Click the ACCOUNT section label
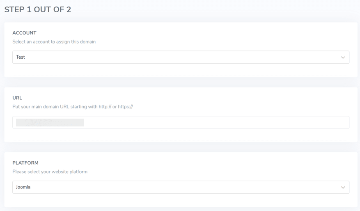360x211 pixels. (x=24, y=33)
